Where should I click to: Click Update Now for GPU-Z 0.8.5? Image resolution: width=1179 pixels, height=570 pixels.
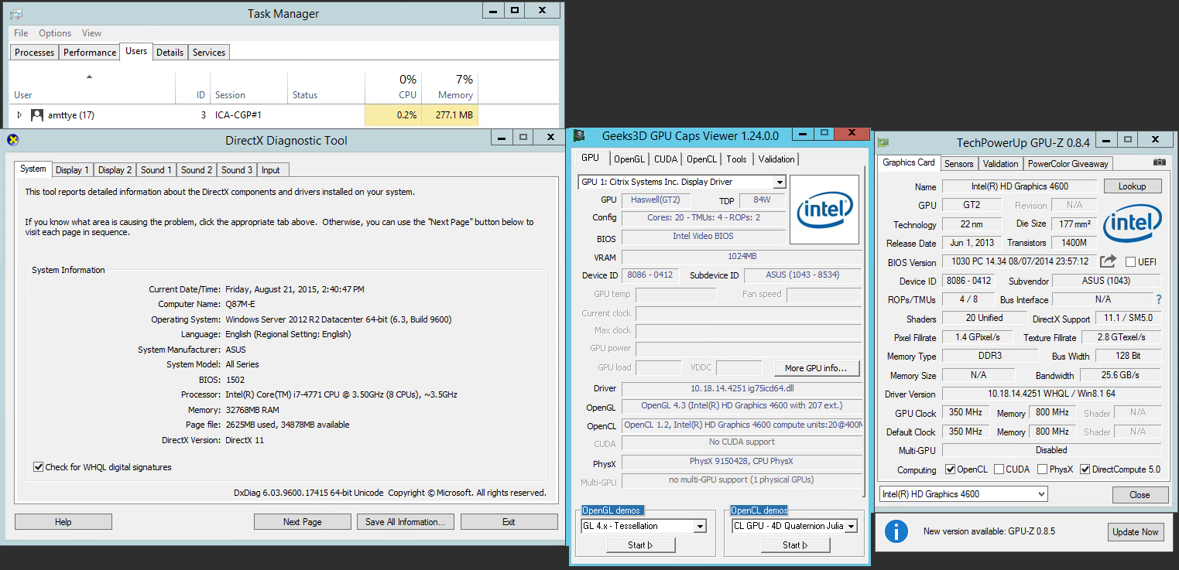1136,532
